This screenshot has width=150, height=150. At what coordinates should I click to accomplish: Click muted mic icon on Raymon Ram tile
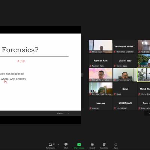(90, 66)
